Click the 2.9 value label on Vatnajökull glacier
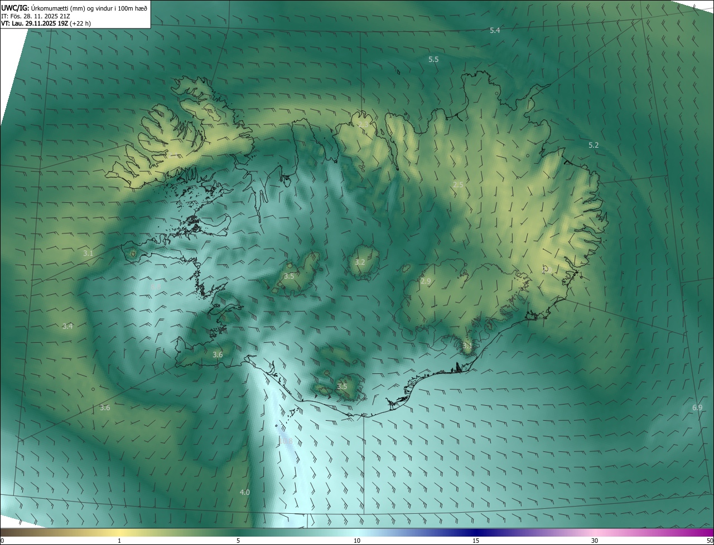This screenshot has width=714, height=545. (426, 281)
